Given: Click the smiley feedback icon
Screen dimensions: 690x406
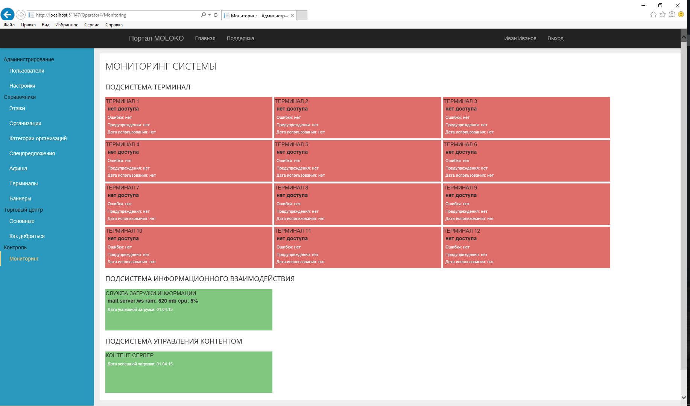Looking at the screenshot, I should coord(681,14).
